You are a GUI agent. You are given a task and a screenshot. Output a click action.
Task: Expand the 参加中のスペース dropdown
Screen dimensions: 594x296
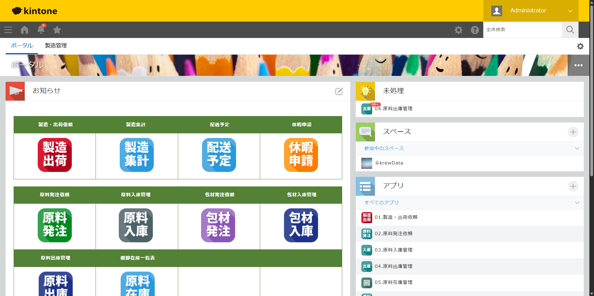577,148
